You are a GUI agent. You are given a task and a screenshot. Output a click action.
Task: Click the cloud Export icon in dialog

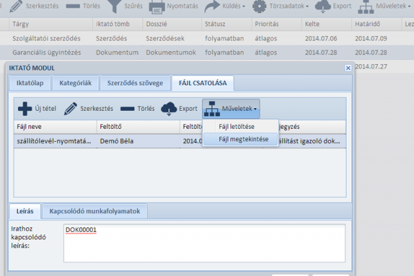pyautogui.click(x=169, y=109)
